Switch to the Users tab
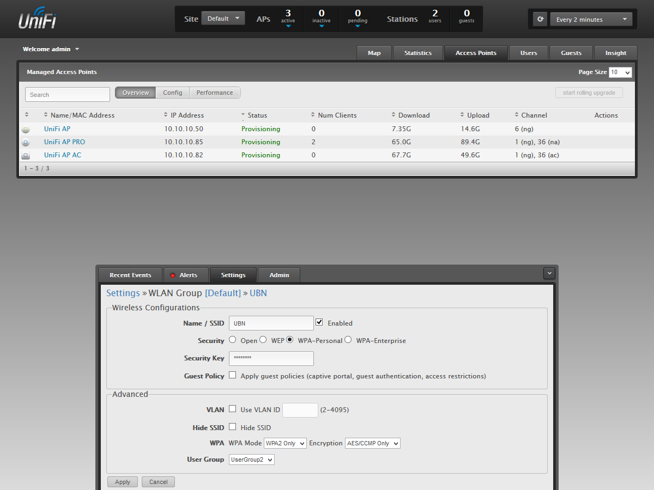 pyautogui.click(x=529, y=53)
